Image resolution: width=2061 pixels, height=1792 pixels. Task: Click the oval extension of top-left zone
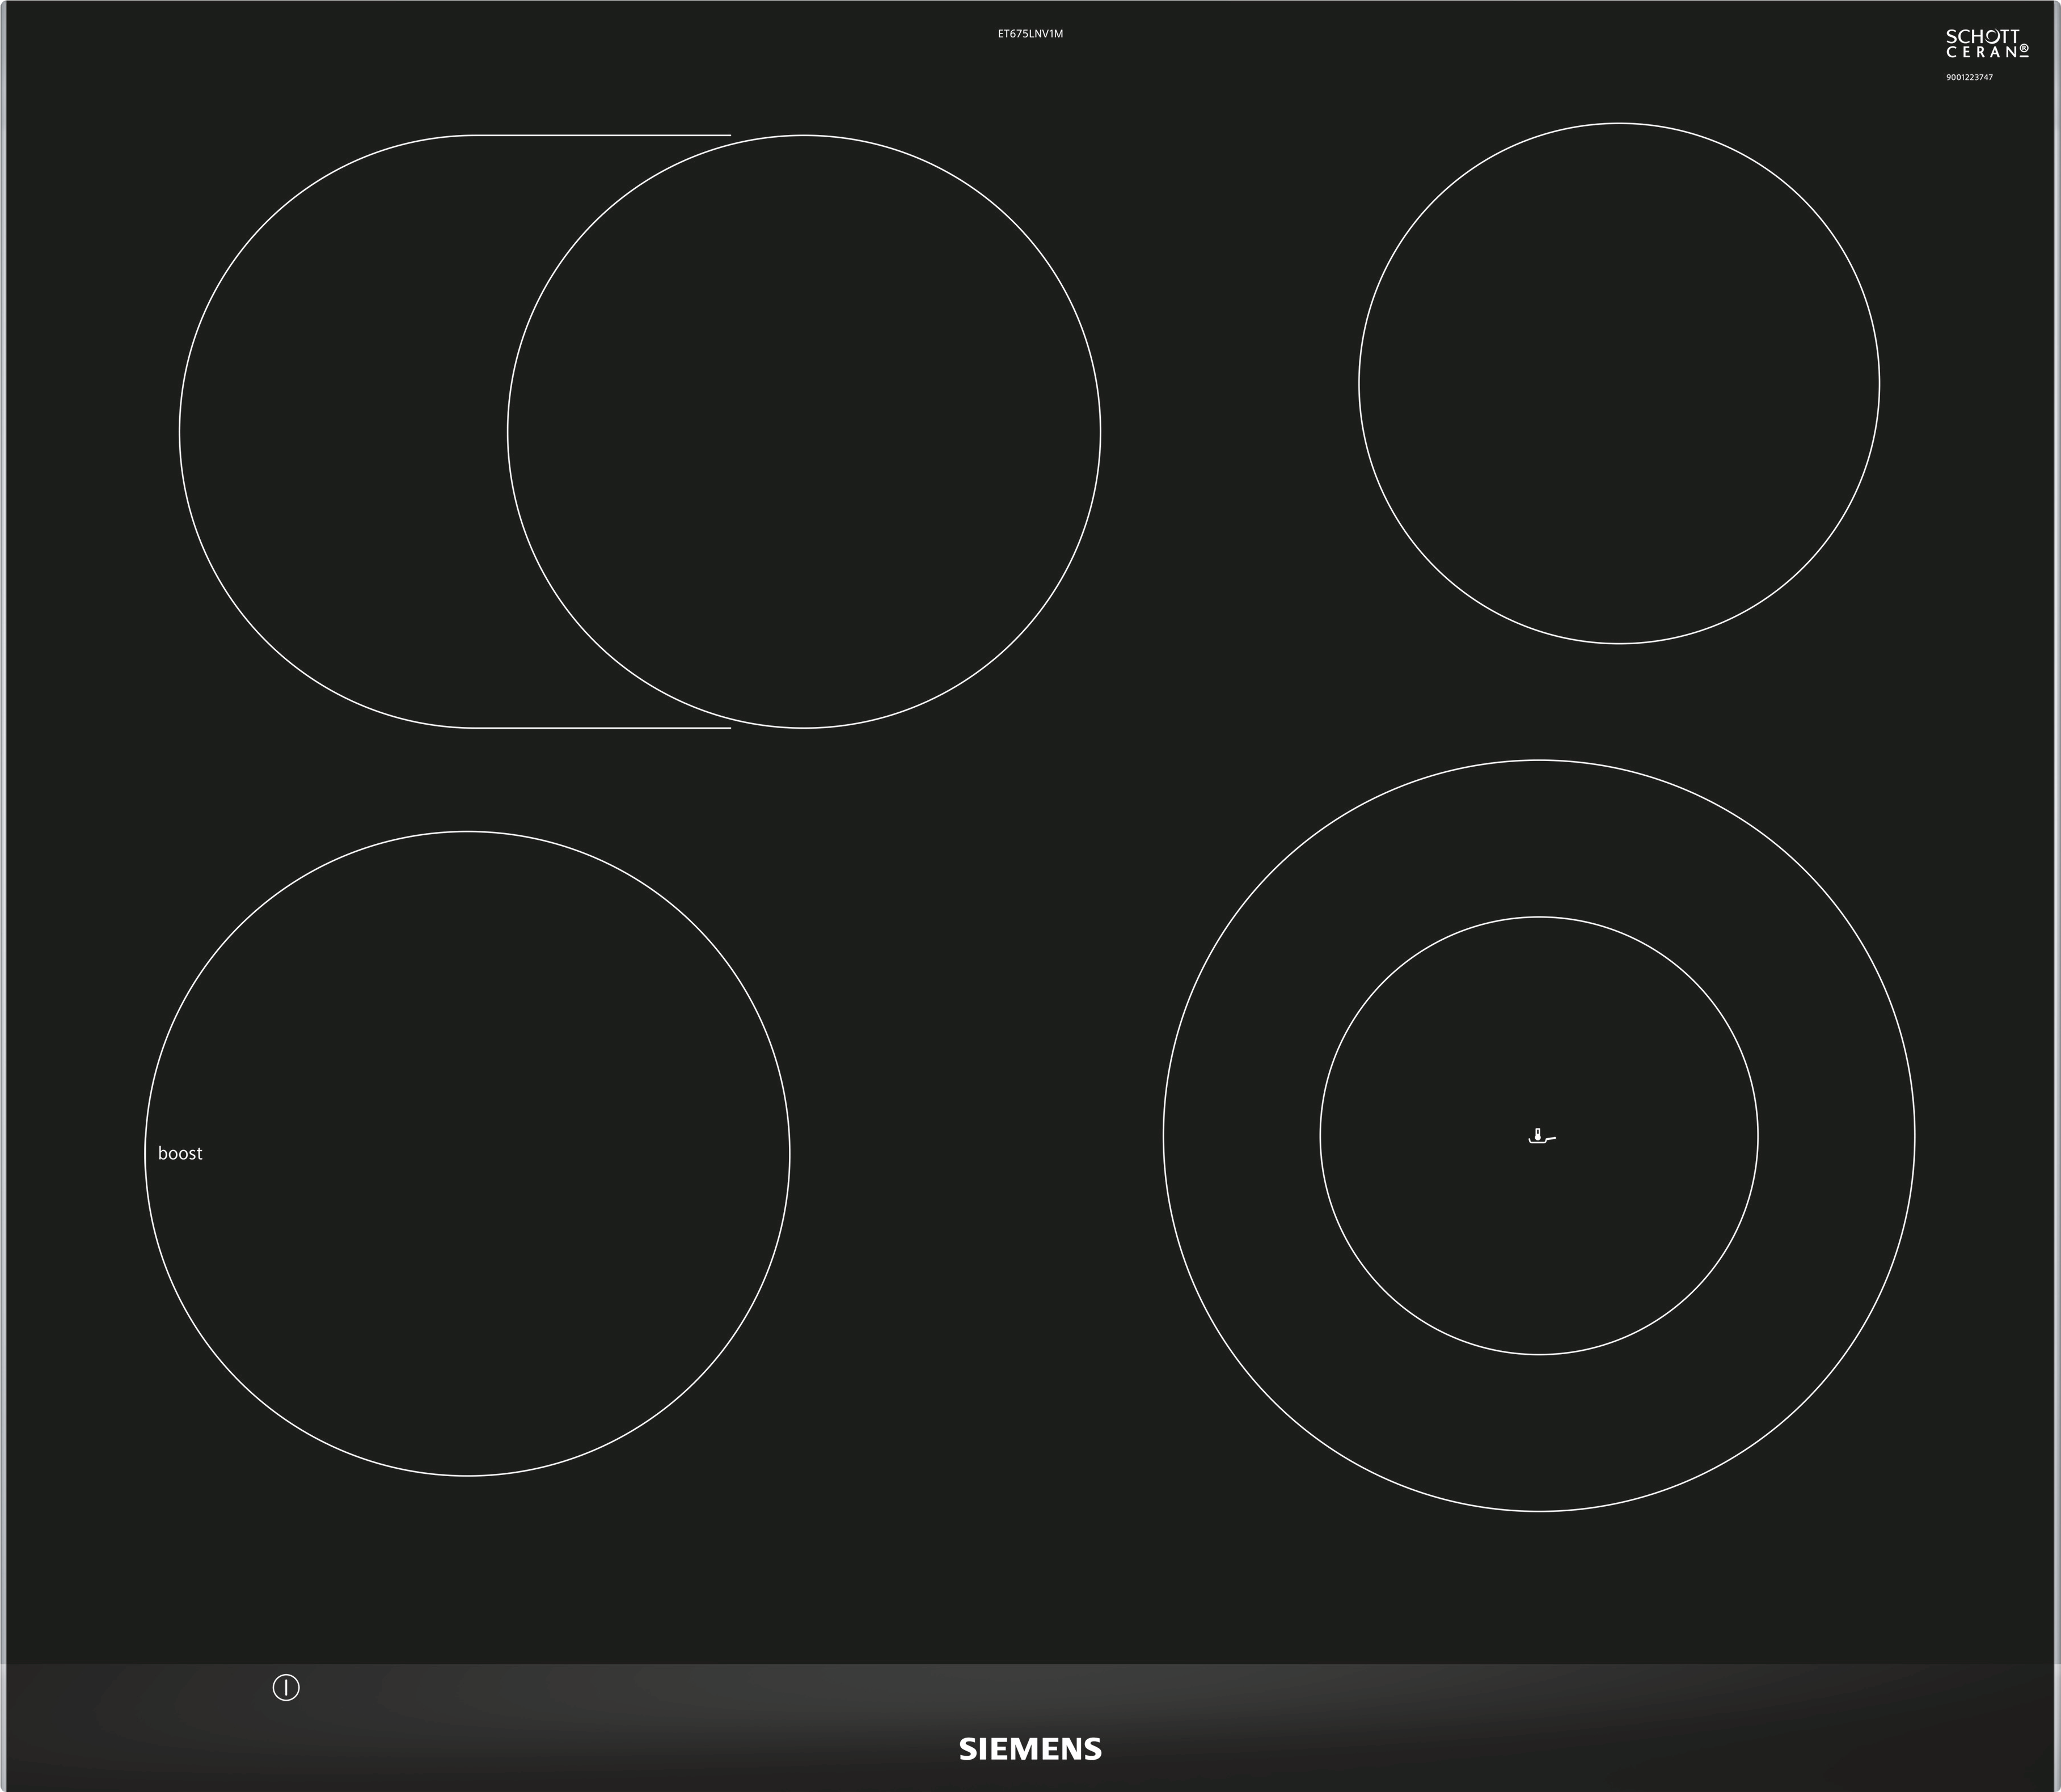click(340, 431)
